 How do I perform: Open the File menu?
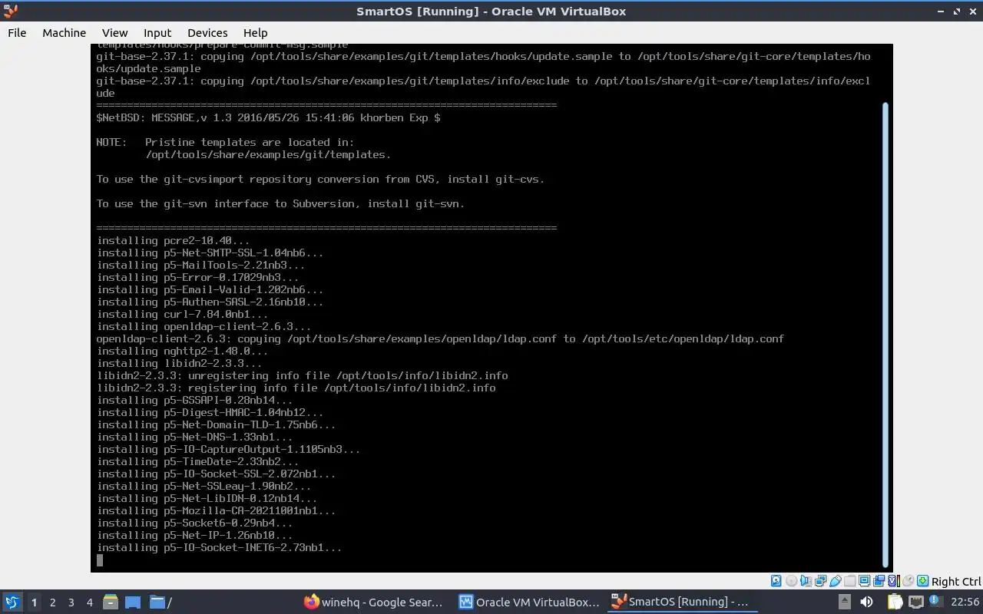[x=17, y=32]
